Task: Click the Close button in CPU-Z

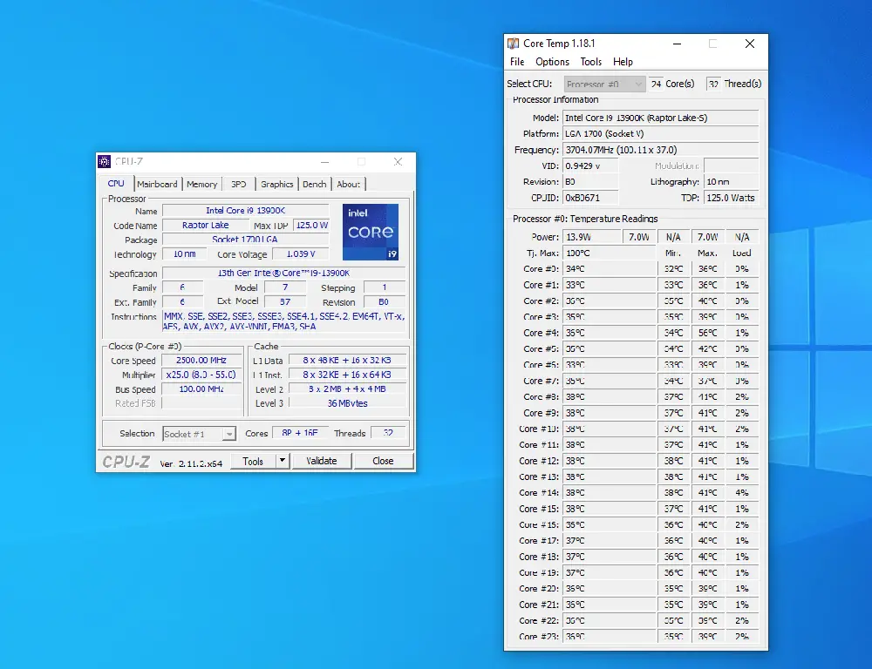Action: (383, 461)
